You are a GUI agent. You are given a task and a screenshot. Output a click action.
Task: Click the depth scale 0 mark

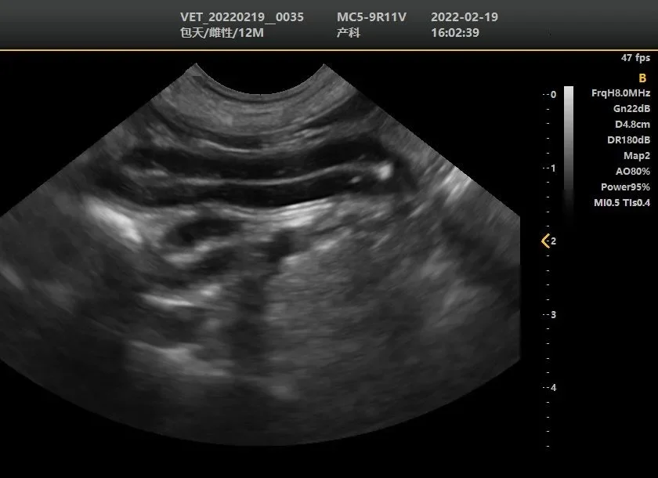point(550,95)
